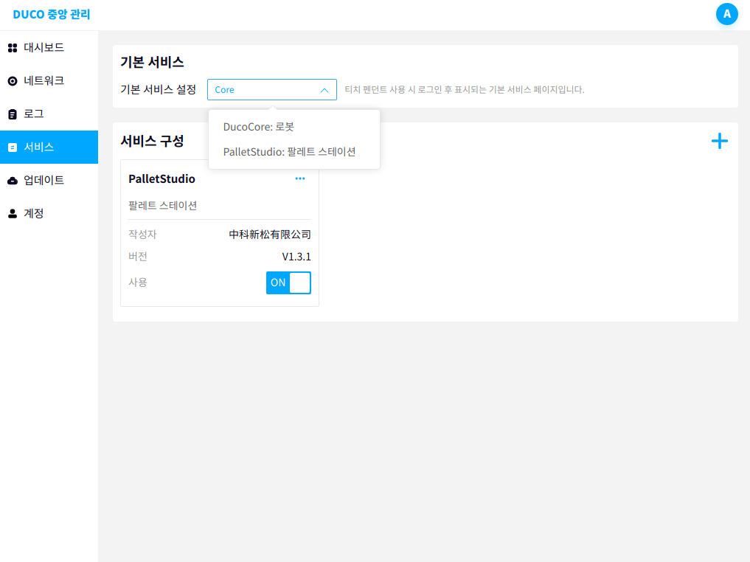
Task: Click the service icon in sidebar
Action: click(13, 148)
